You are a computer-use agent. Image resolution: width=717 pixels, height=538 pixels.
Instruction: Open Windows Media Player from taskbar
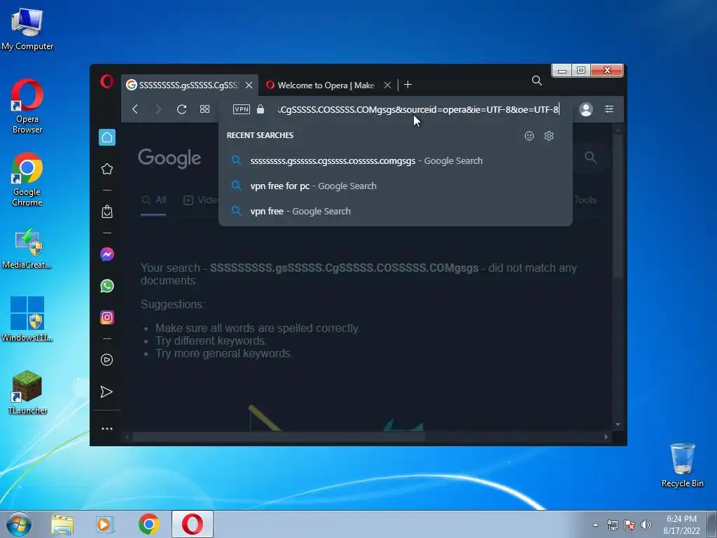(x=105, y=525)
